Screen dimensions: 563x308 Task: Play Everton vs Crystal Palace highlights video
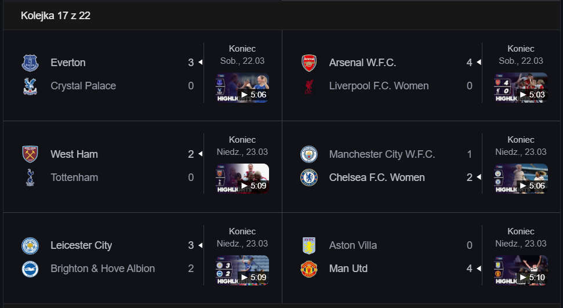pyautogui.click(x=242, y=88)
